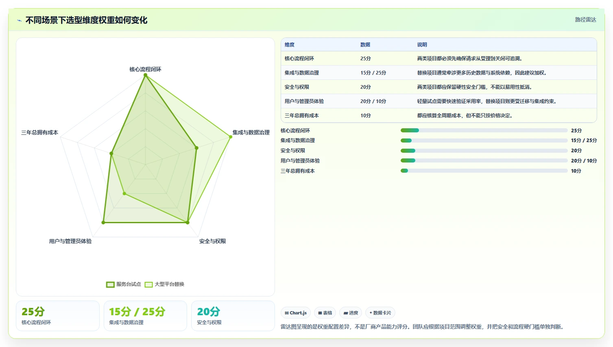Click the 集成与数据治理 progress bar
This screenshot has height=347, width=613.
click(x=484, y=141)
